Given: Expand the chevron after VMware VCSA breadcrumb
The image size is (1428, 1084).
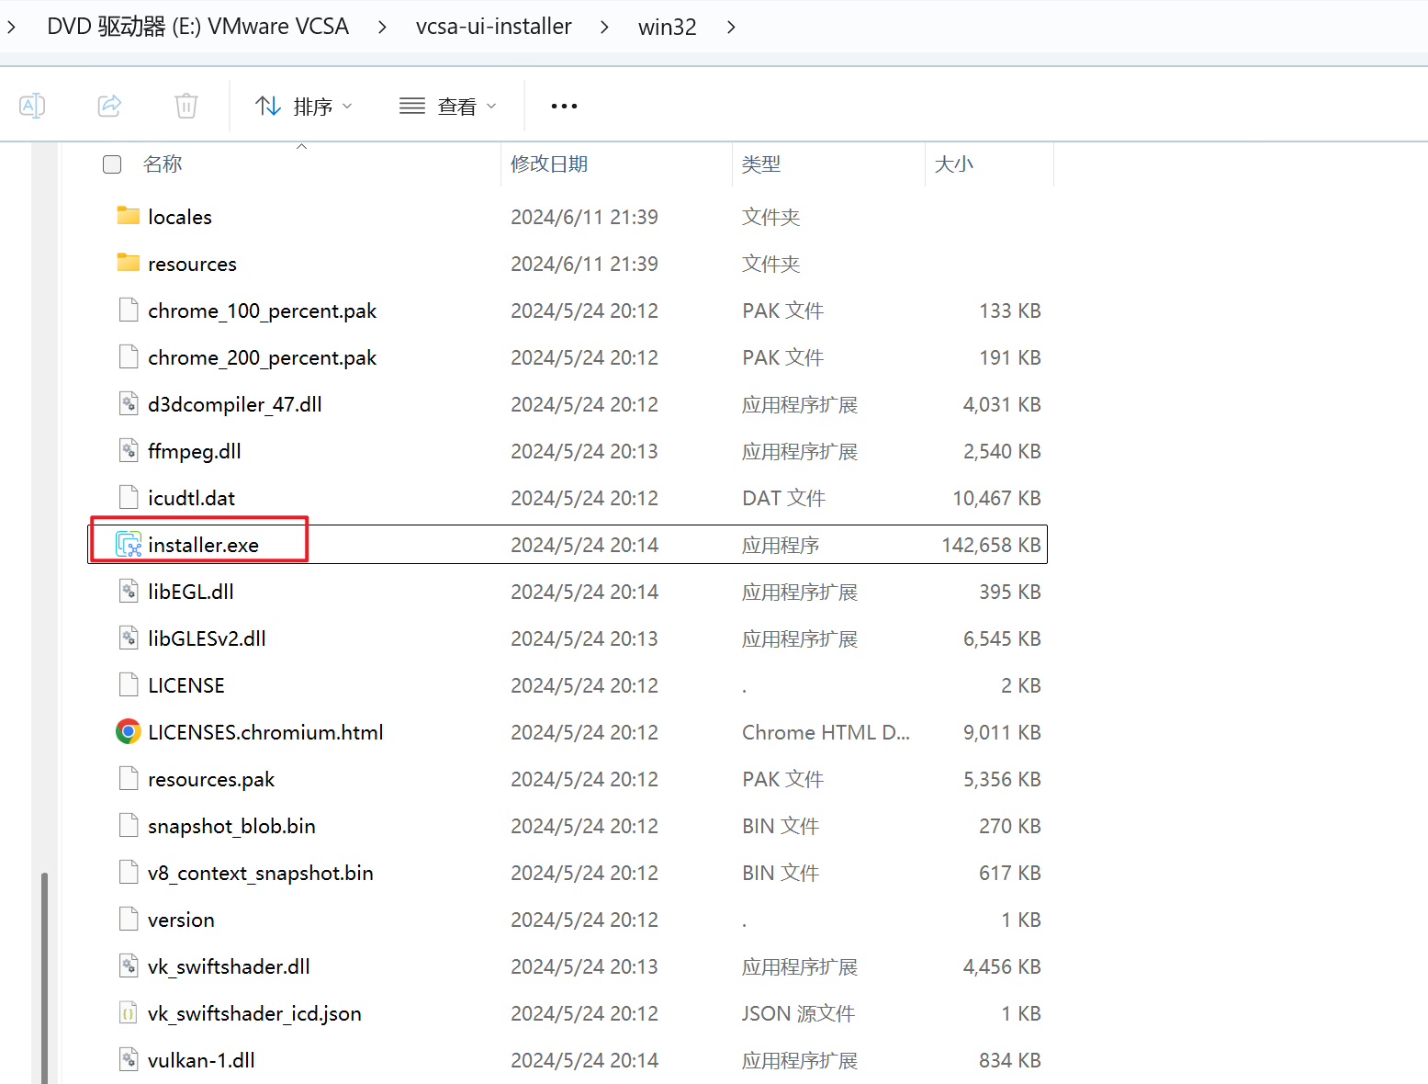Looking at the screenshot, I should (382, 28).
